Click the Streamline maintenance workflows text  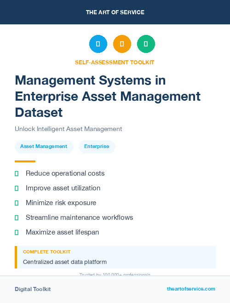80,217
